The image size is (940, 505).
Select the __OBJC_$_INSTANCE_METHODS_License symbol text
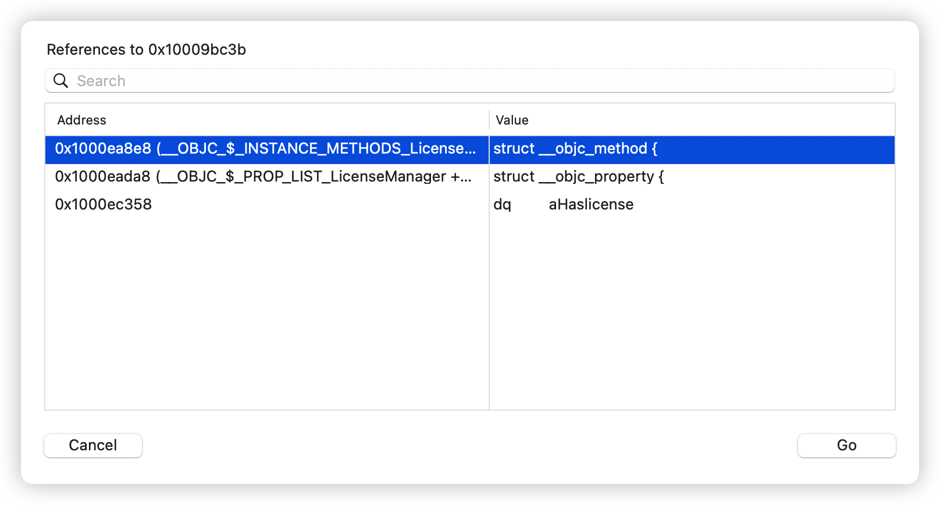click(319, 148)
